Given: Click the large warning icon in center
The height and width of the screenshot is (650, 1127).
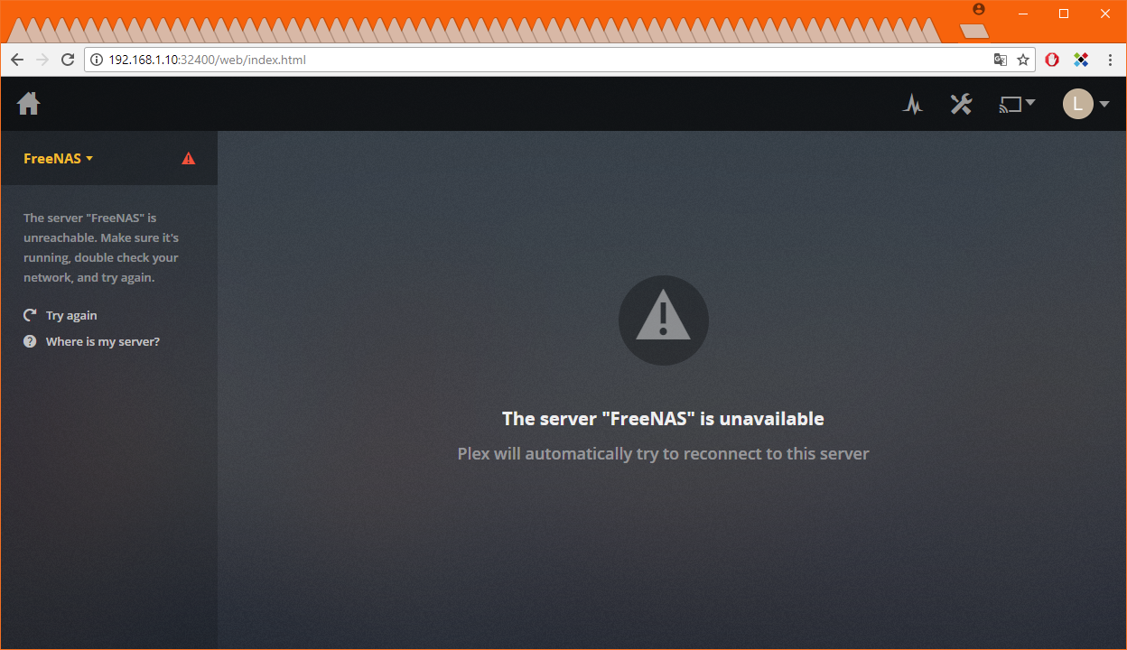Looking at the screenshot, I should 663,320.
